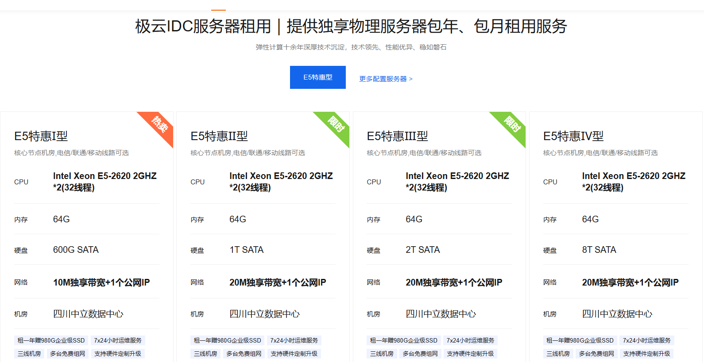
Task: Select the 8T SATA disk value
Action: pos(599,250)
